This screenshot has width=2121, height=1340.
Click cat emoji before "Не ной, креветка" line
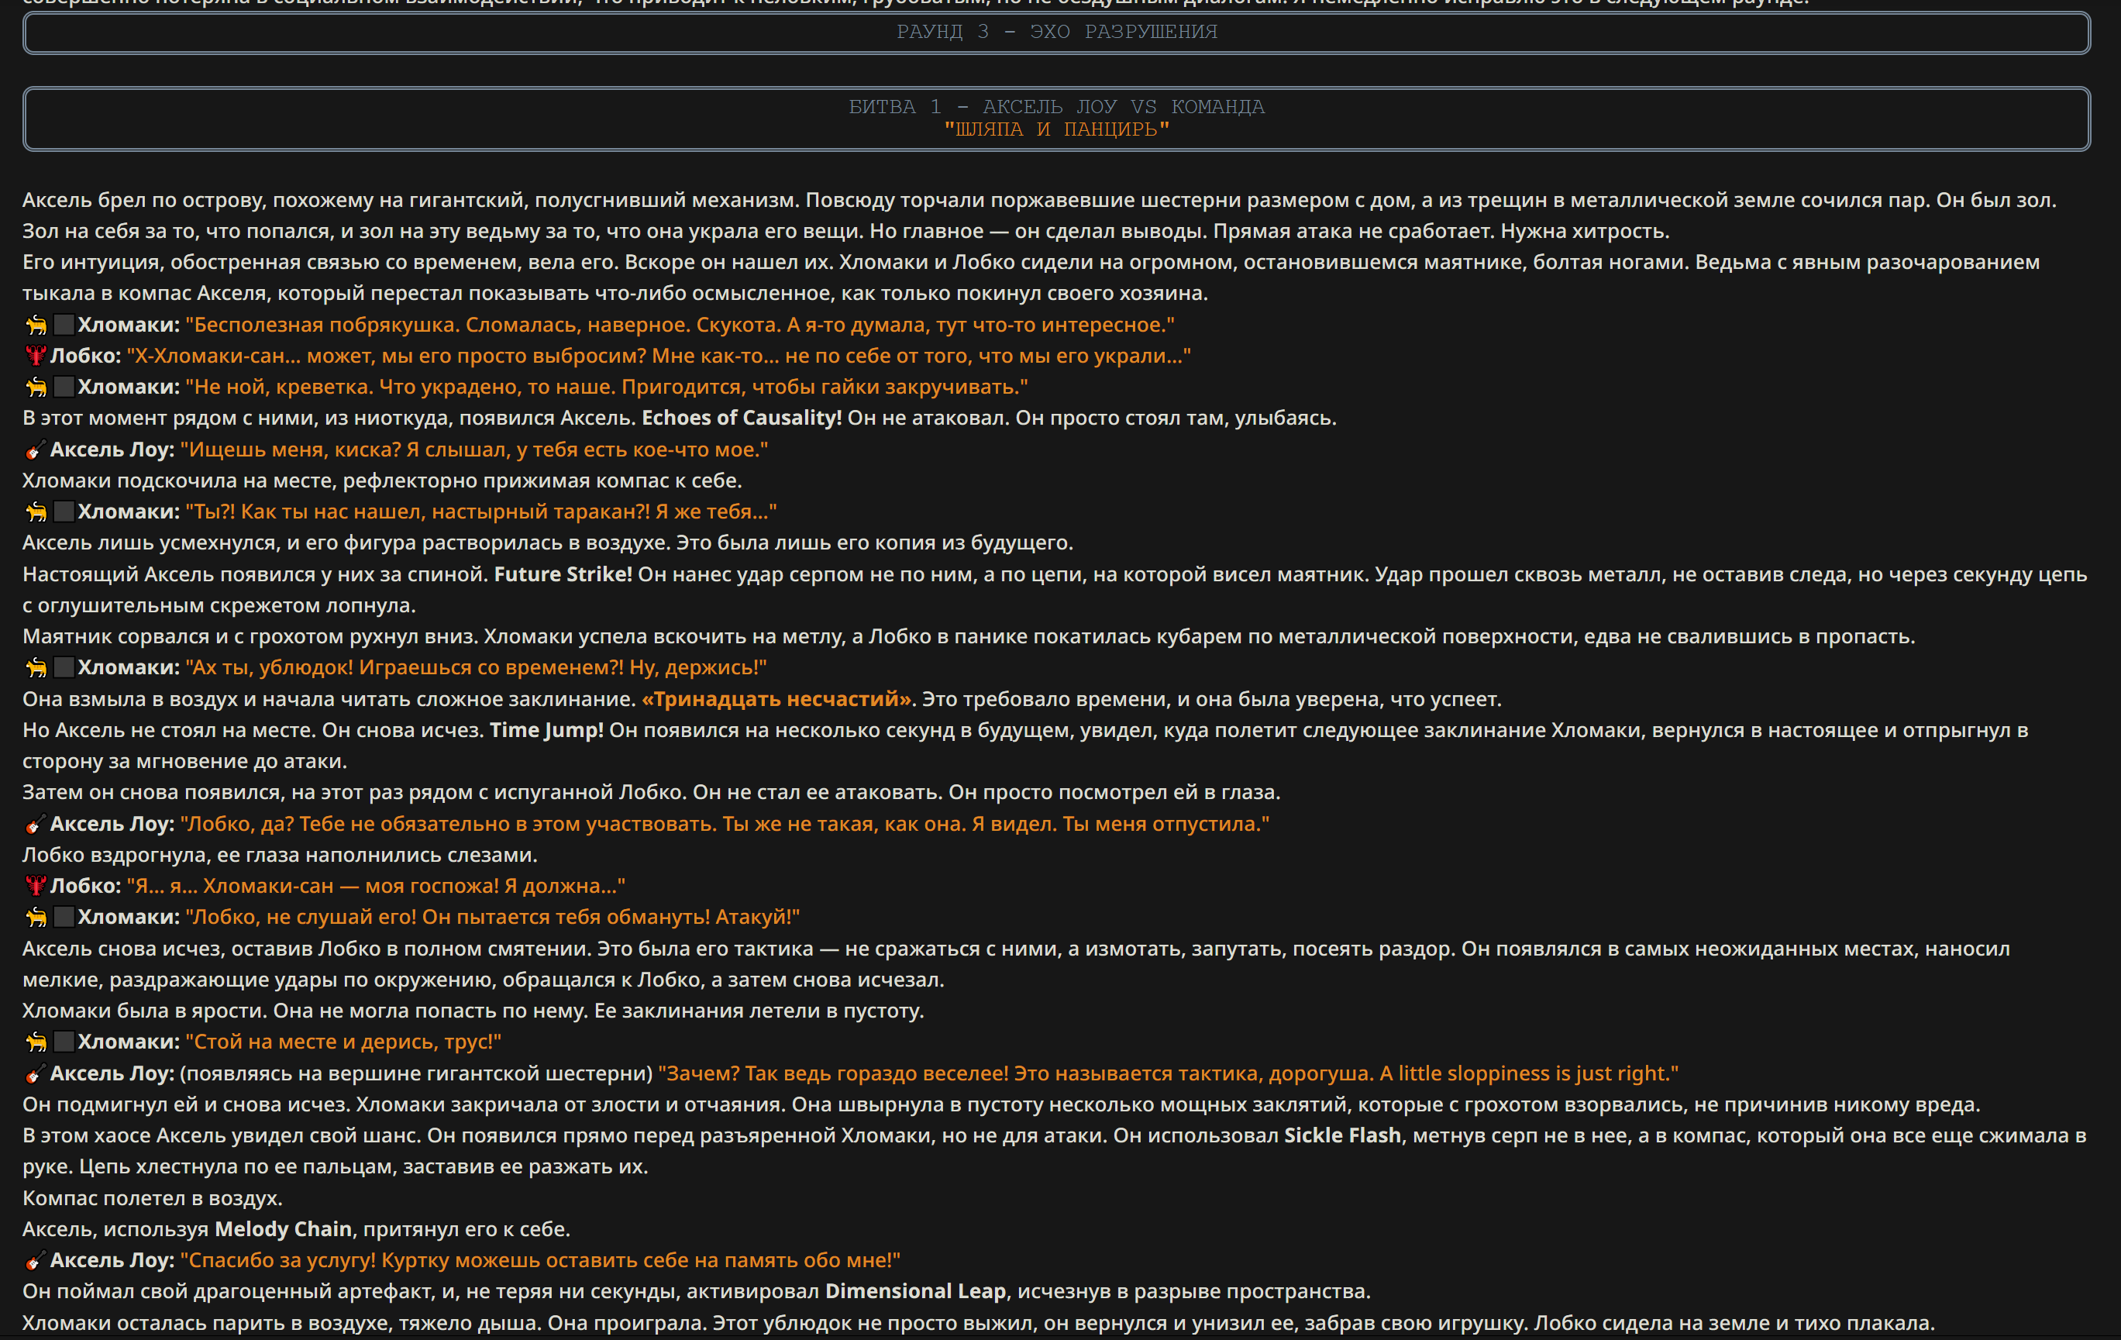pos(36,387)
